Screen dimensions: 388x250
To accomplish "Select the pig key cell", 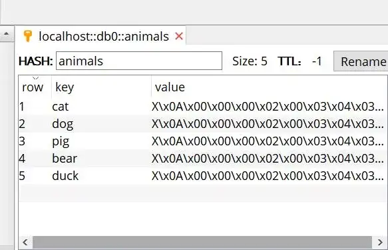I will pyautogui.click(x=101, y=141).
